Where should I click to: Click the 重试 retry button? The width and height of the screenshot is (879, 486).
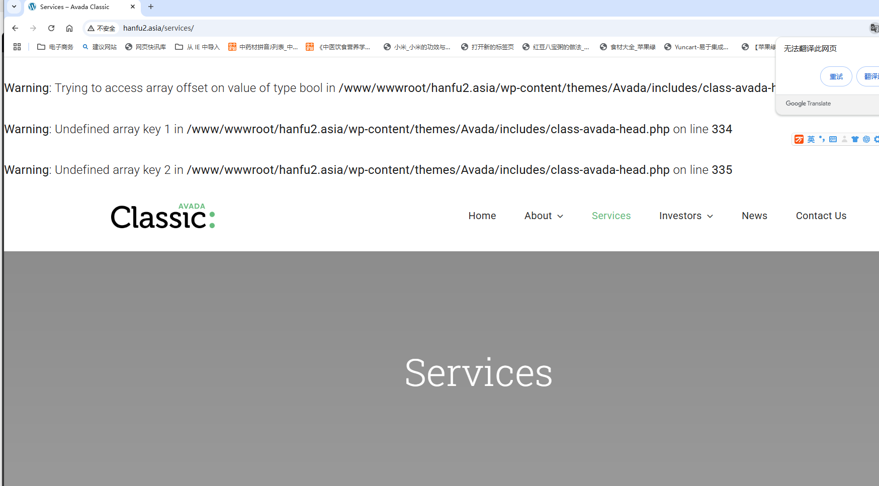click(x=836, y=76)
